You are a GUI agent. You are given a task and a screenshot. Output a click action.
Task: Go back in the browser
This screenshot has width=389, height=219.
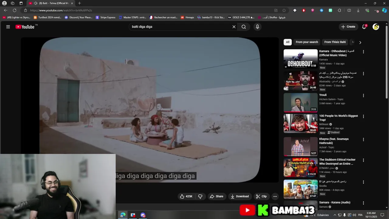[5, 10]
